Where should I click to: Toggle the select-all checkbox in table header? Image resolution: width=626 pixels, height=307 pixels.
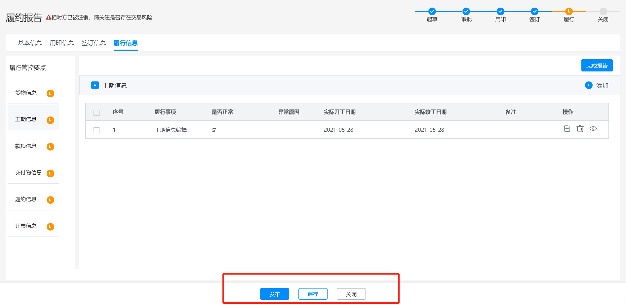[97, 113]
